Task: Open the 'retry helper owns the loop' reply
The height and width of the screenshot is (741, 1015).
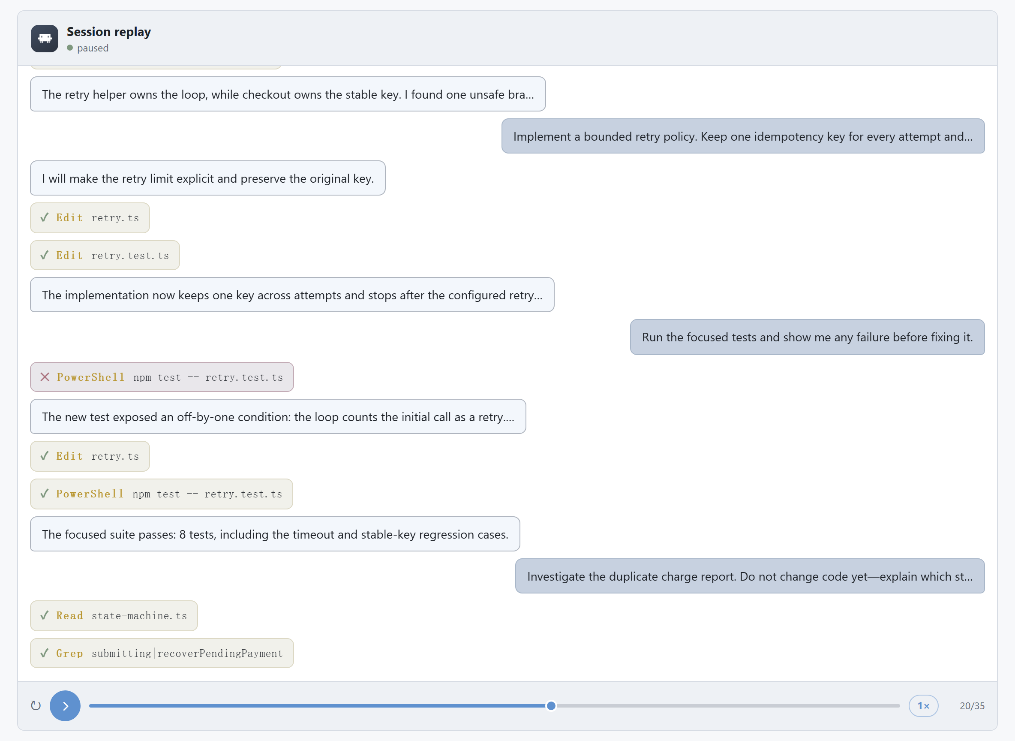Action: [288, 94]
